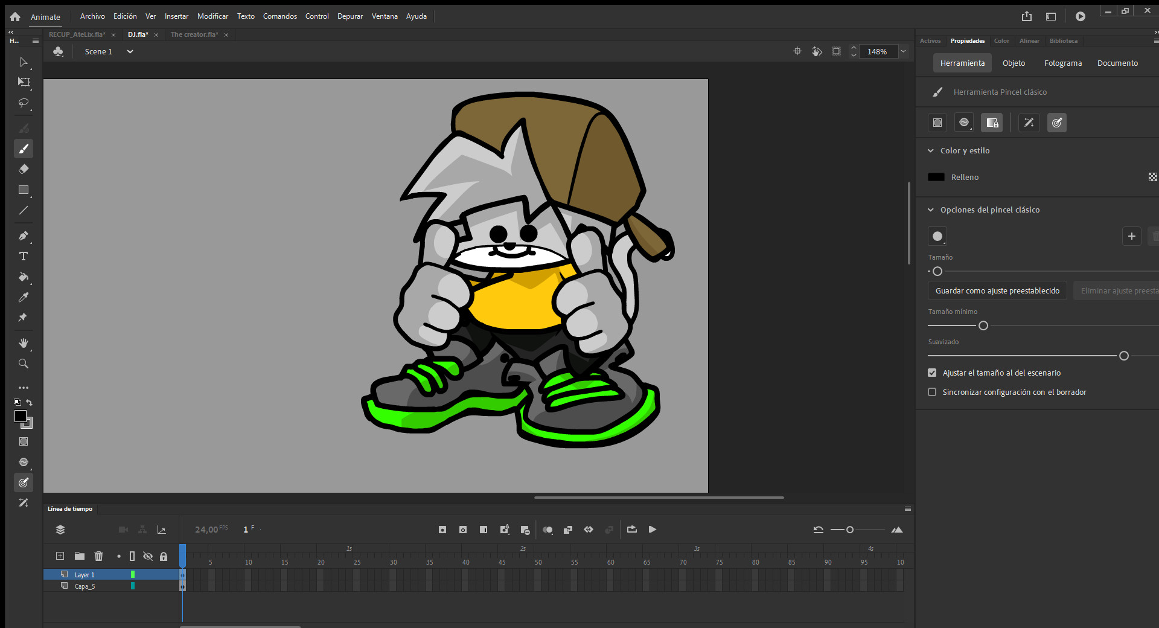
Task: Switch to The creator.fla document tab
Action: pyautogui.click(x=194, y=34)
